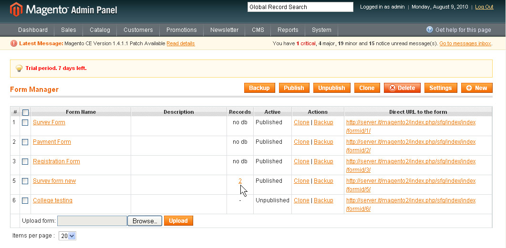506x248 pixels.
Task: Backup the Registration Form row
Action: [323, 161]
